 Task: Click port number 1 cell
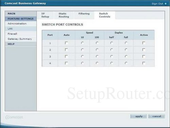tap(50, 43)
